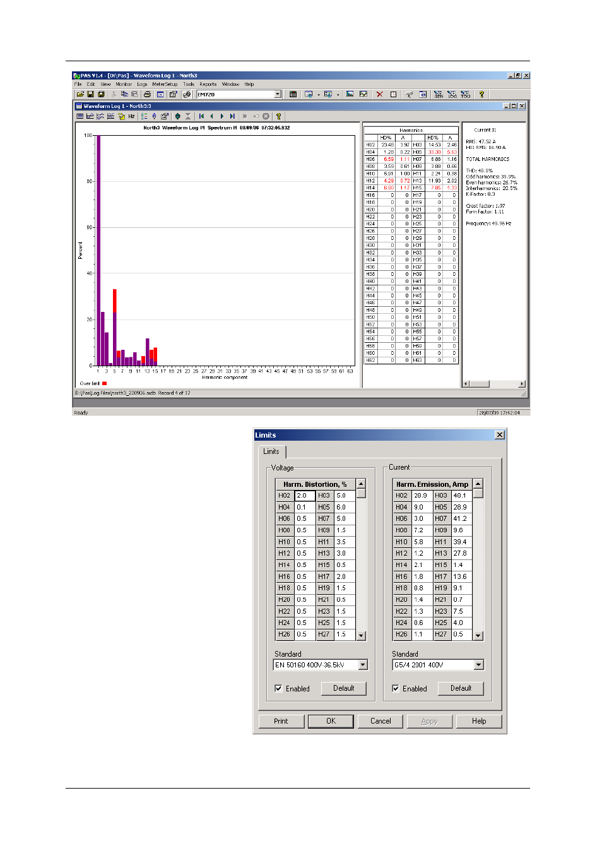Click Help button in Limits dialog
This screenshot has width=602, height=853.
[x=479, y=721]
